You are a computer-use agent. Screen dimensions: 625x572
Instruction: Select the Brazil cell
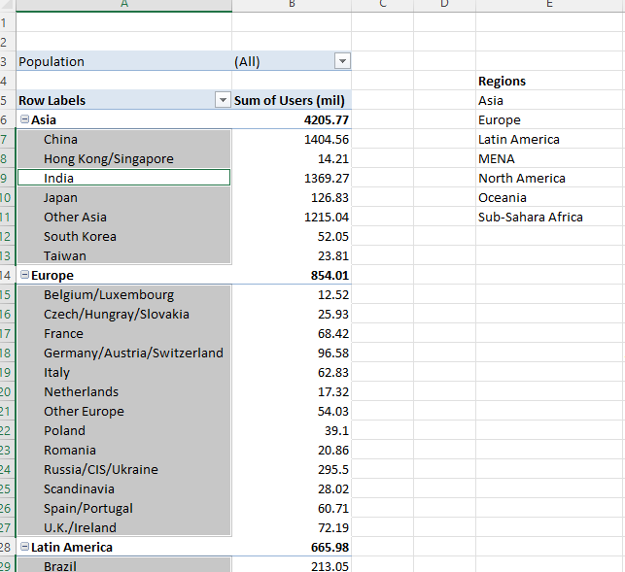coord(124,565)
